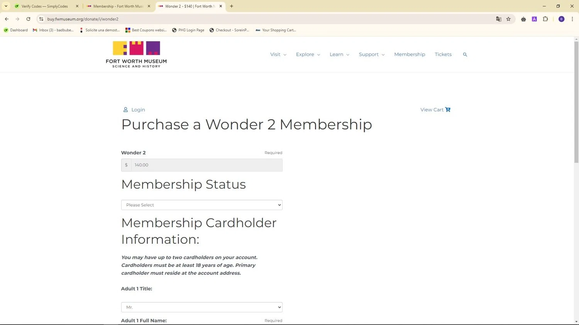Click the 'Purchase a Wonder 2 Membership' heading

click(247, 124)
